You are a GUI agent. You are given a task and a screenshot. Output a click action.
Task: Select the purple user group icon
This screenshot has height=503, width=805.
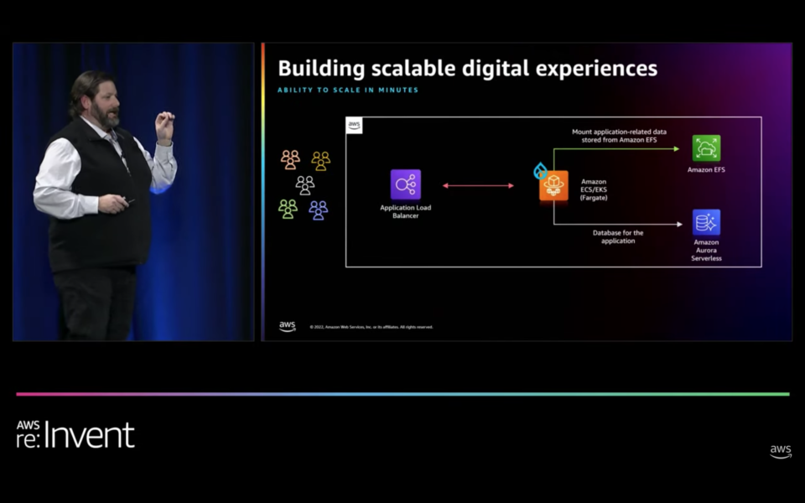(319, 210)
